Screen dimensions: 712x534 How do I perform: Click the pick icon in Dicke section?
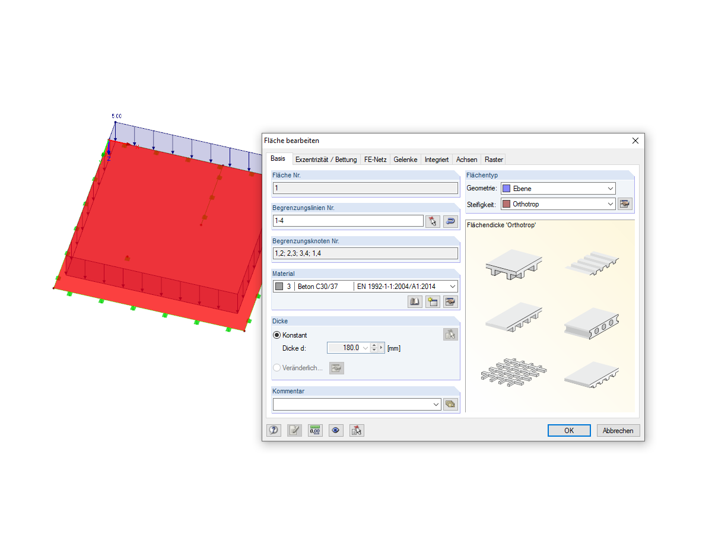click(450, 334)
